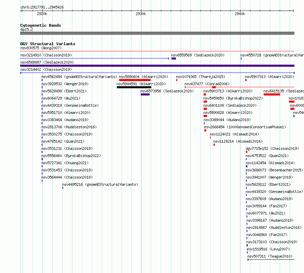
Task: Select nsv3059144 (Fan2017) label
Action: click(x=266, y=206)
